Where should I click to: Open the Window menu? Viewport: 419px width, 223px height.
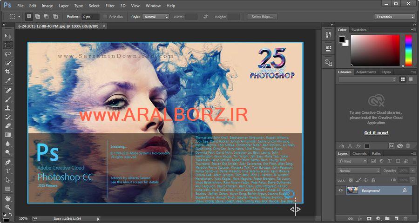[x=153, y=6]
